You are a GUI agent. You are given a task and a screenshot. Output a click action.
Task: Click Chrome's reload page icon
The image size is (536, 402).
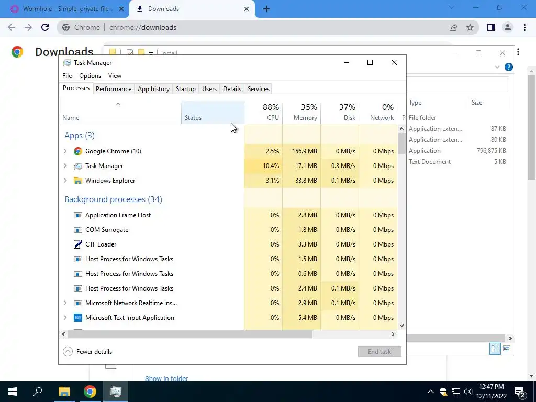tap(45, 27)
